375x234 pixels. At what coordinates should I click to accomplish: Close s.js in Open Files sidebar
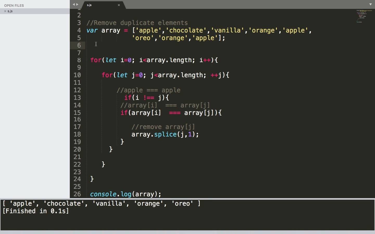(5, 11)
